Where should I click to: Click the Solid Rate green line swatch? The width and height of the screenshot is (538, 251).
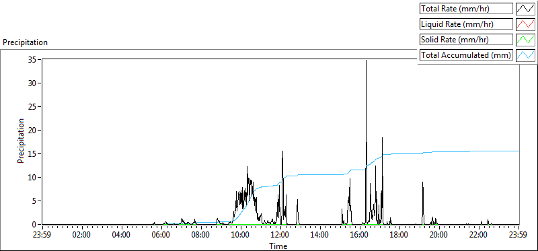(x=525, y=40)
